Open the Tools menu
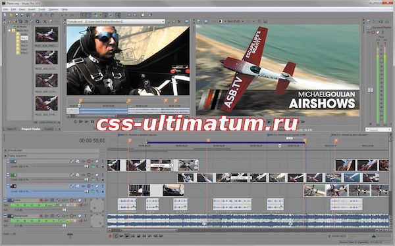 pos(42,10)
